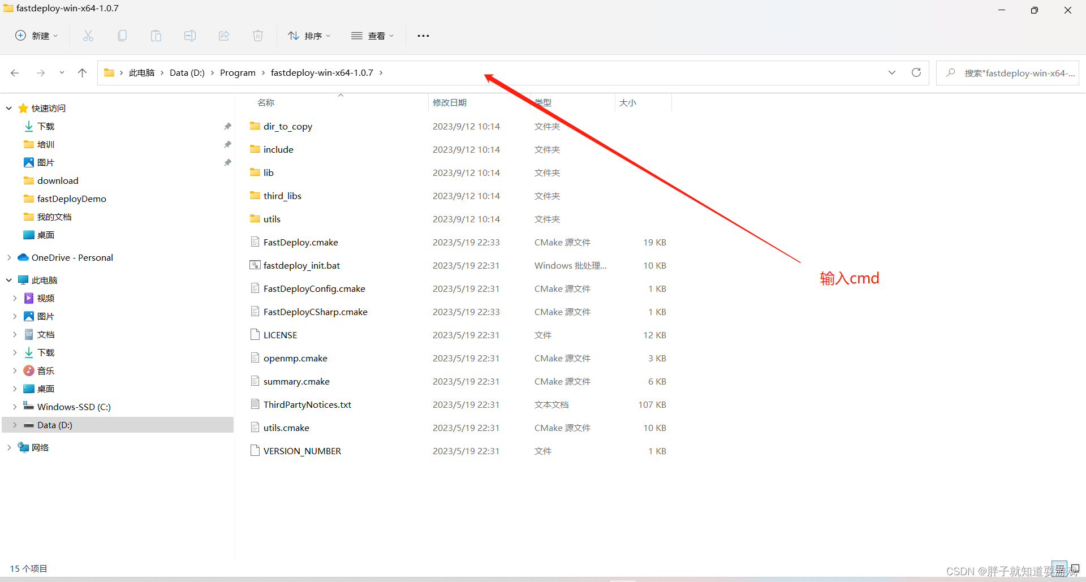Open the 新建 New menu
Screen dimensions: 1086x582
36,35
